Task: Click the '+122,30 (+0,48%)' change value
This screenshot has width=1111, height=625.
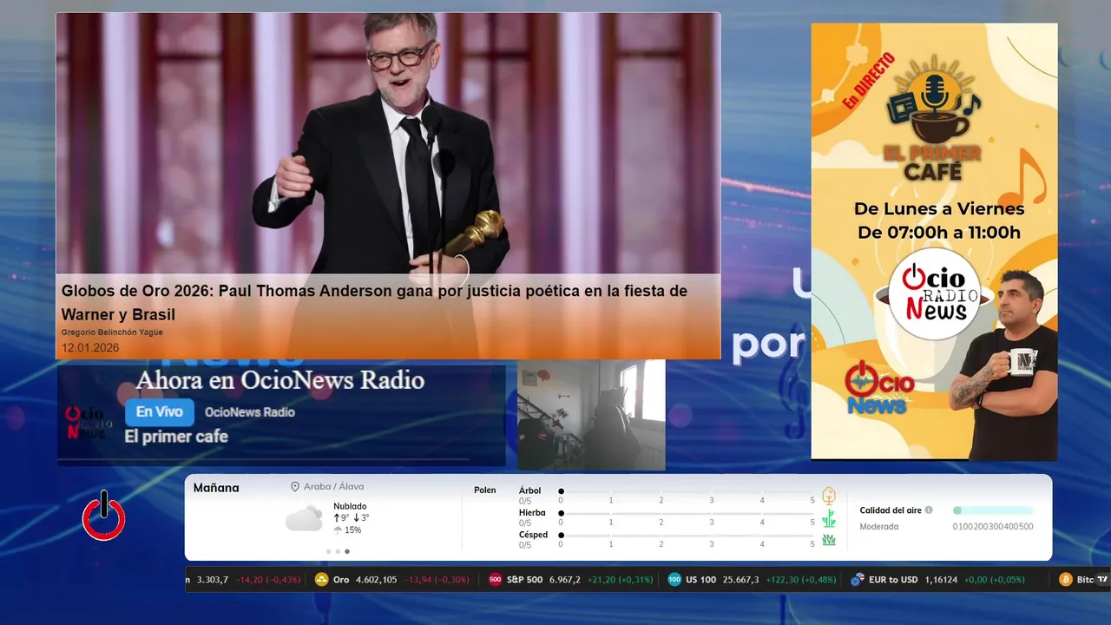Action: [x=801, y=580]
